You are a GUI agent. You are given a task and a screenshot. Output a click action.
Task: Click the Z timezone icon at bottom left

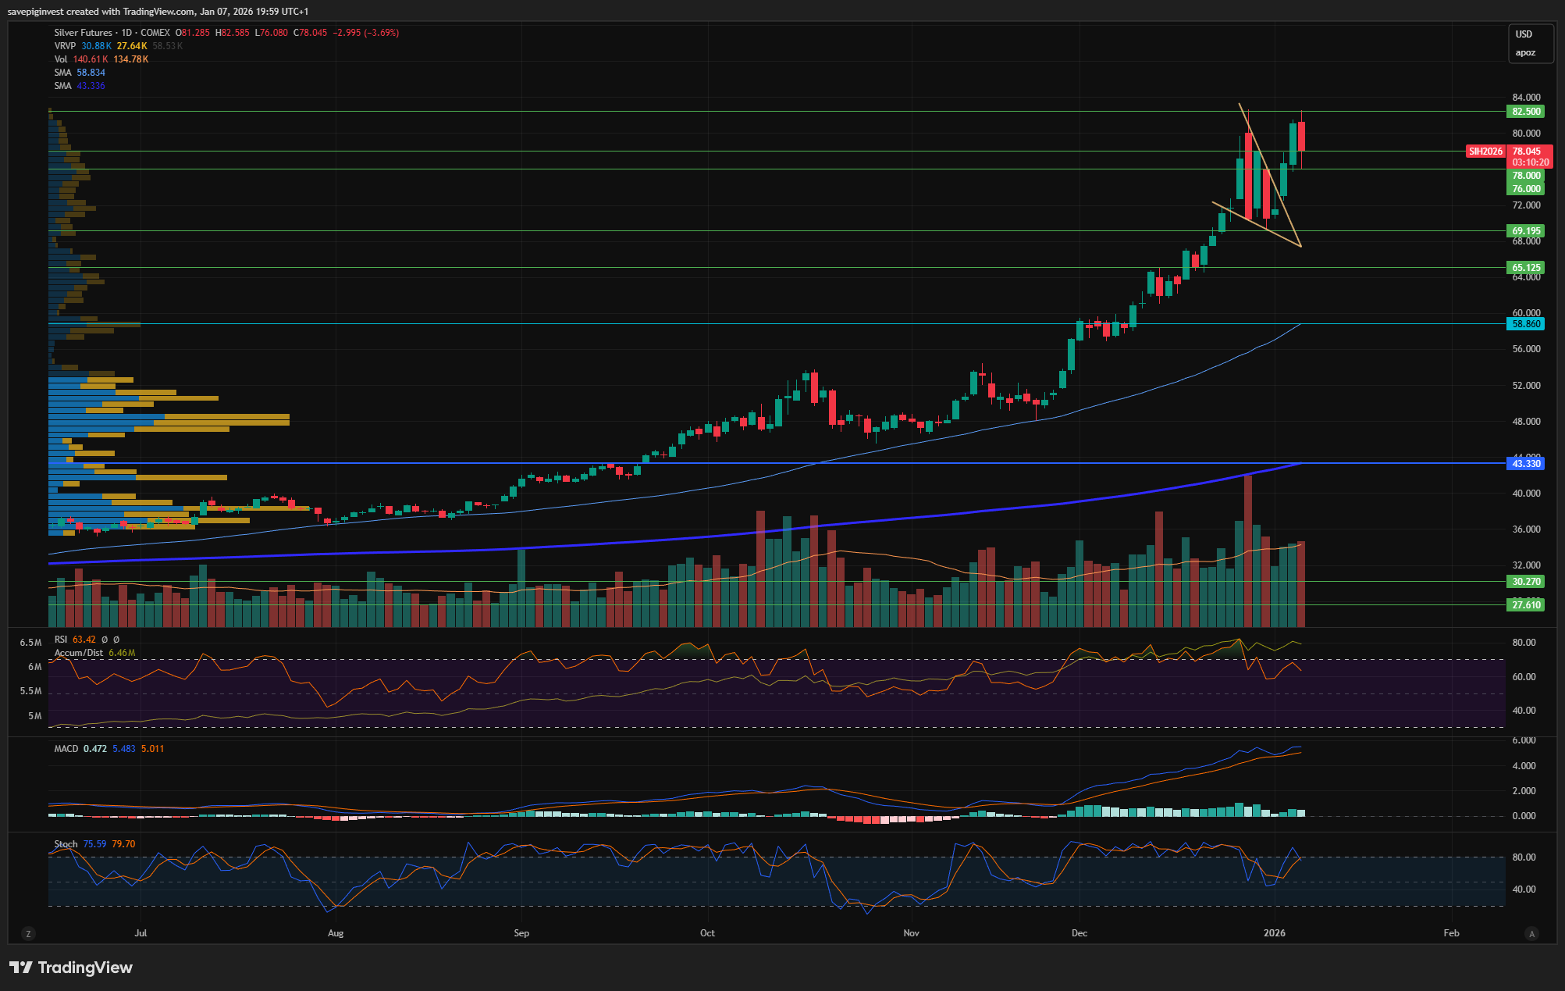click(x=28, y=933)
